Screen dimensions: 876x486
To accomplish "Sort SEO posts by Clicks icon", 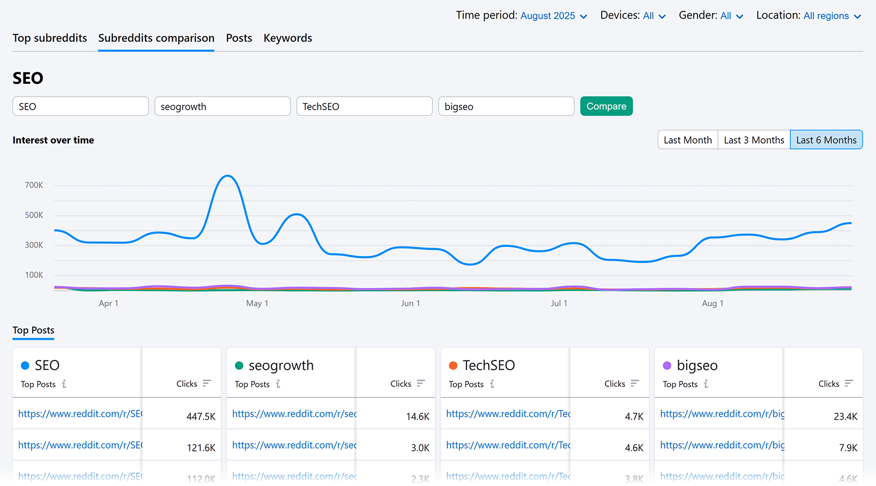I will [x=206, y=384].
